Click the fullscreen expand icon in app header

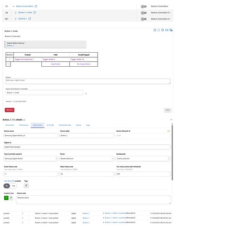pyautogui.click(x=158, y=30)
